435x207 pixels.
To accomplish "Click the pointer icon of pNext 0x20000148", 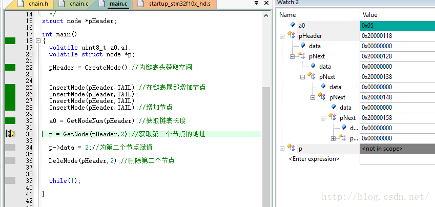I will tap(322, 96).
